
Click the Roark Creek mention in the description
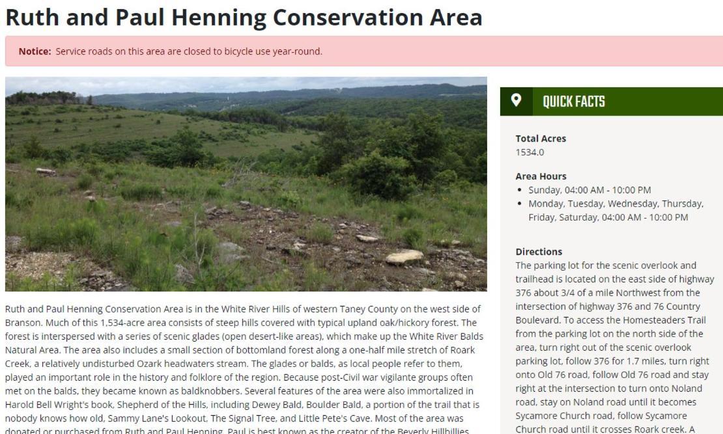(462, 350)
